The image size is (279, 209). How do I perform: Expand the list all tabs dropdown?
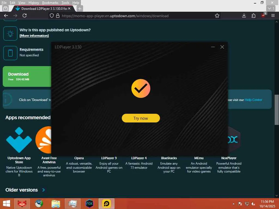[x=271, y=8]
